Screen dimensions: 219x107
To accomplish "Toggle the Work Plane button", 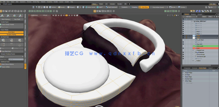I will coord(144,7).
